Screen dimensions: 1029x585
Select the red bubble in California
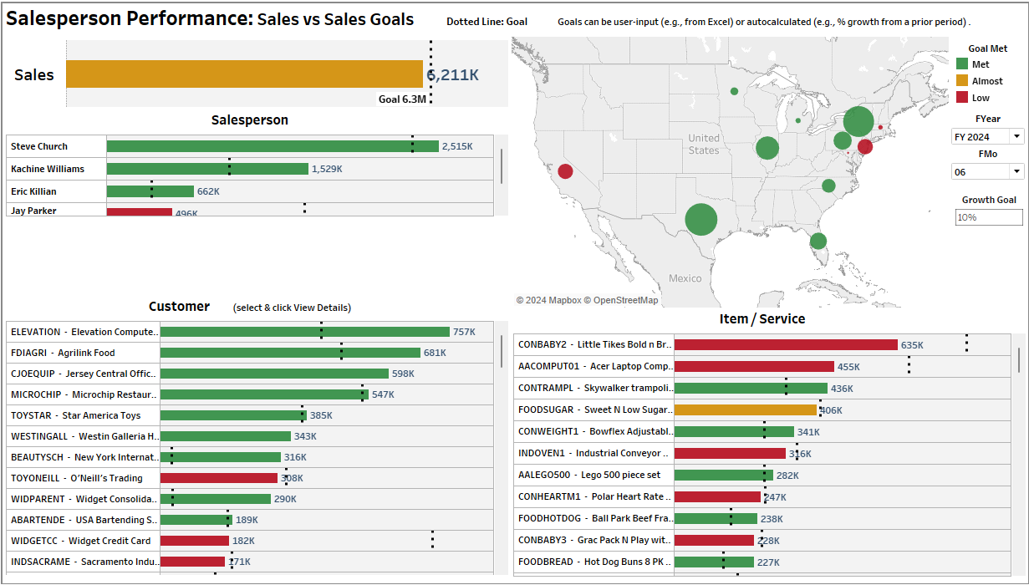(565, 171)
